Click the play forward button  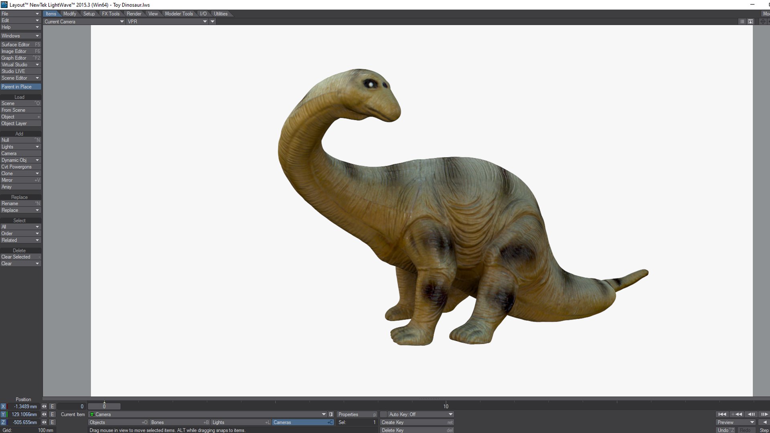pyautogui.click(x=764, y=414)
